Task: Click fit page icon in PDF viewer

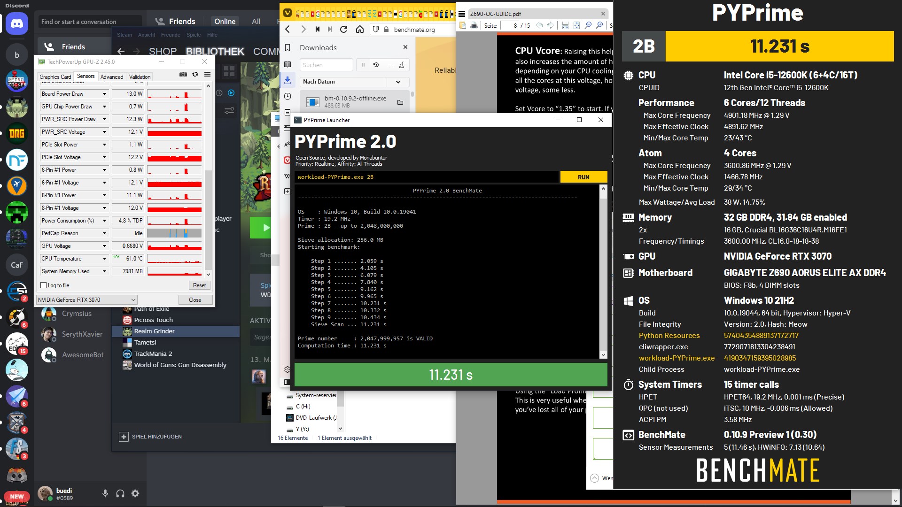Action: coord(576,25)
